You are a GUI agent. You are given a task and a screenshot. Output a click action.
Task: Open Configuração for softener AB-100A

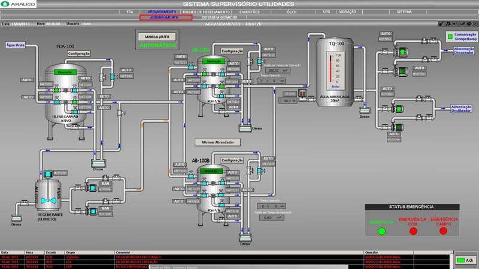click(232, 51)
